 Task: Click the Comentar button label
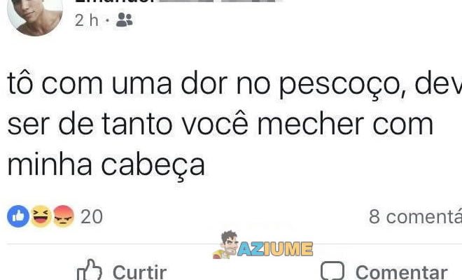402,272
